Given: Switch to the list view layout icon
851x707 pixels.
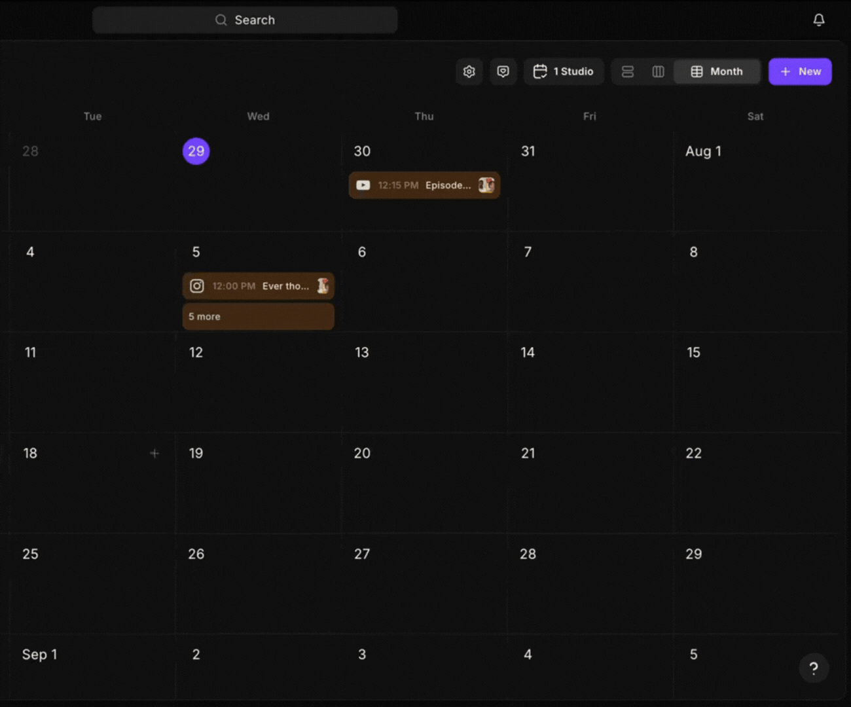Looking at the screenshot, I should [x=628, y=71].
